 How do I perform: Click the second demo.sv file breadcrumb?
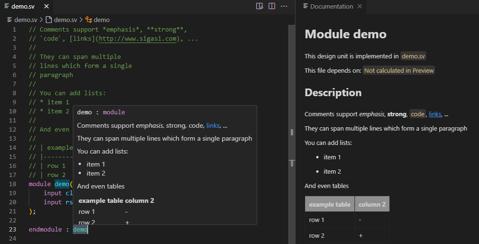65,20
